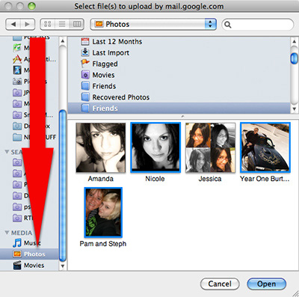The image size is (299, 297).
Task: Click the search field
Action: pos(258,25)
